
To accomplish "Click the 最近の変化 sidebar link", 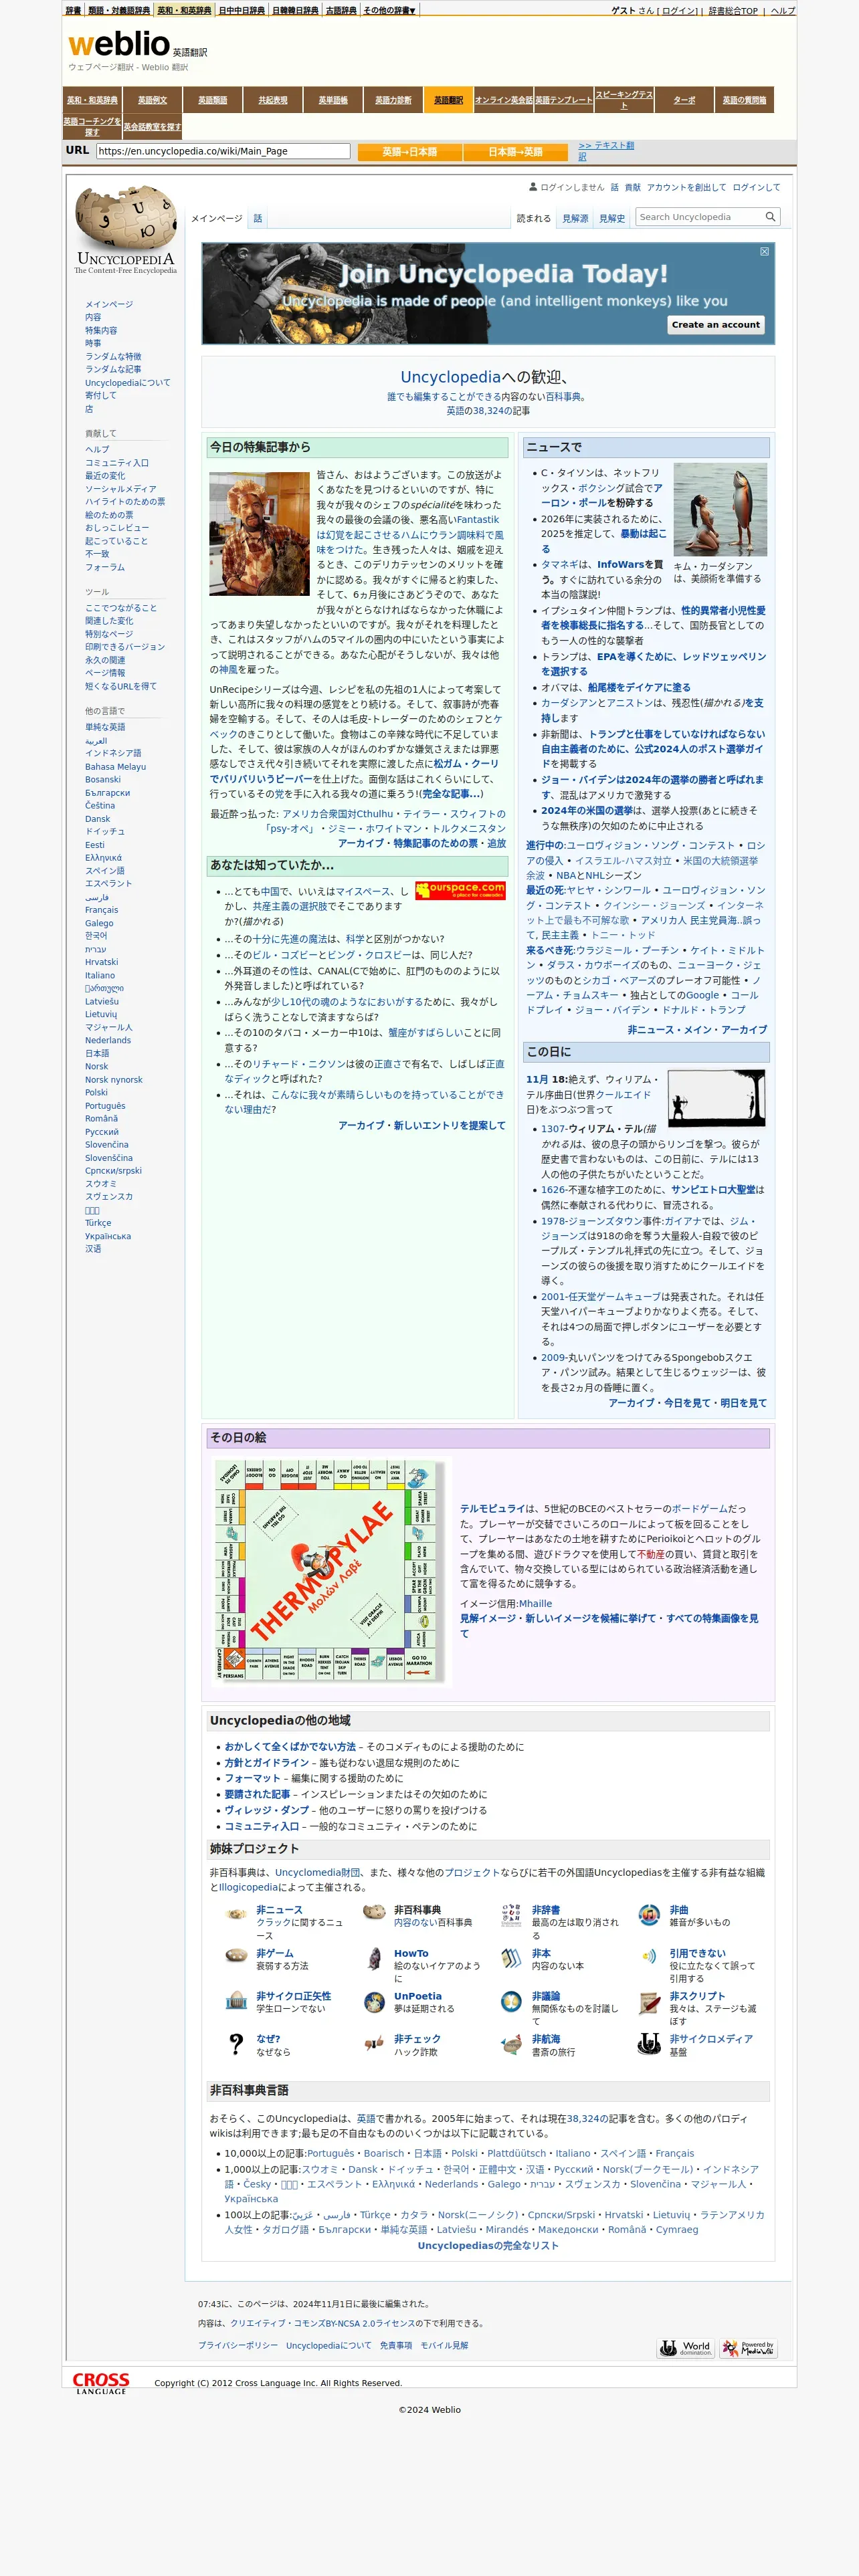I will click(105, 475).
